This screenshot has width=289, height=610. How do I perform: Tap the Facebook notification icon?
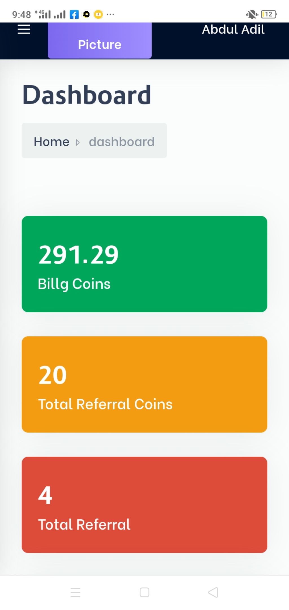pyautogui.click(x=74, y=14)
